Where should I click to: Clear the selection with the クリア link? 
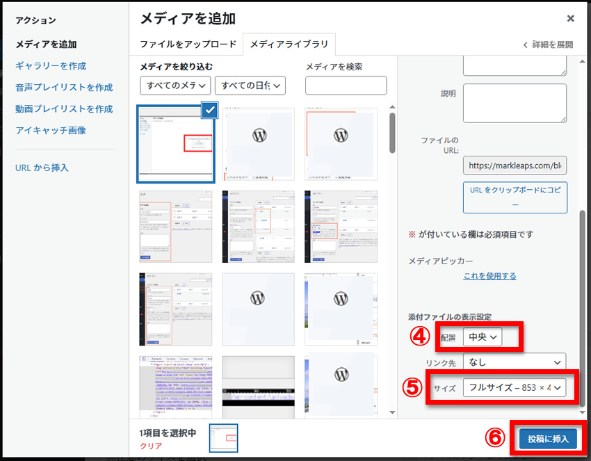[x=151, y=446]
